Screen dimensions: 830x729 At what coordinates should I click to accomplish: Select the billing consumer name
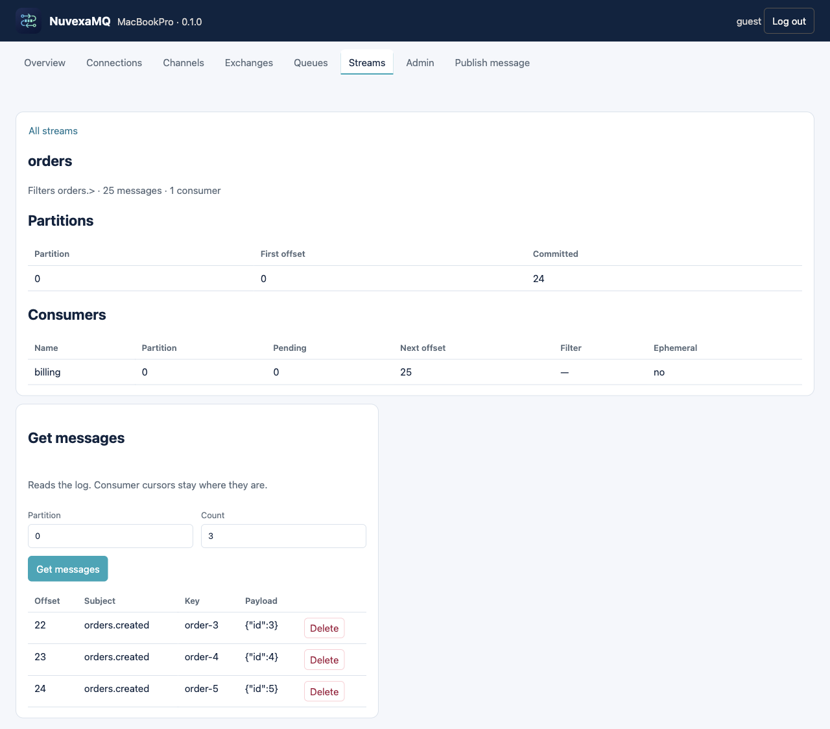[47, 372]
